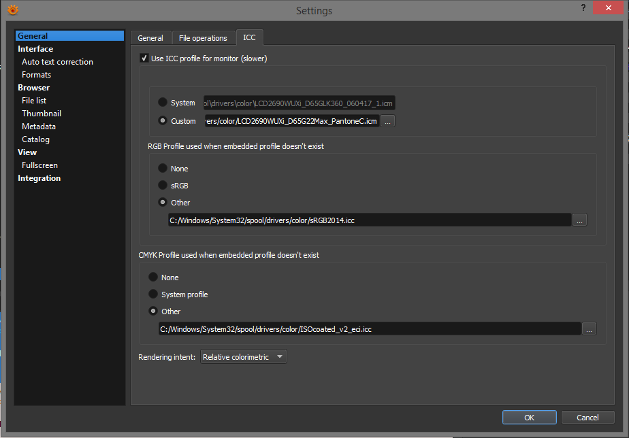Viewport: 629px width, 438px height.
Task: Switch to the General tab
Action: point(150,38)
